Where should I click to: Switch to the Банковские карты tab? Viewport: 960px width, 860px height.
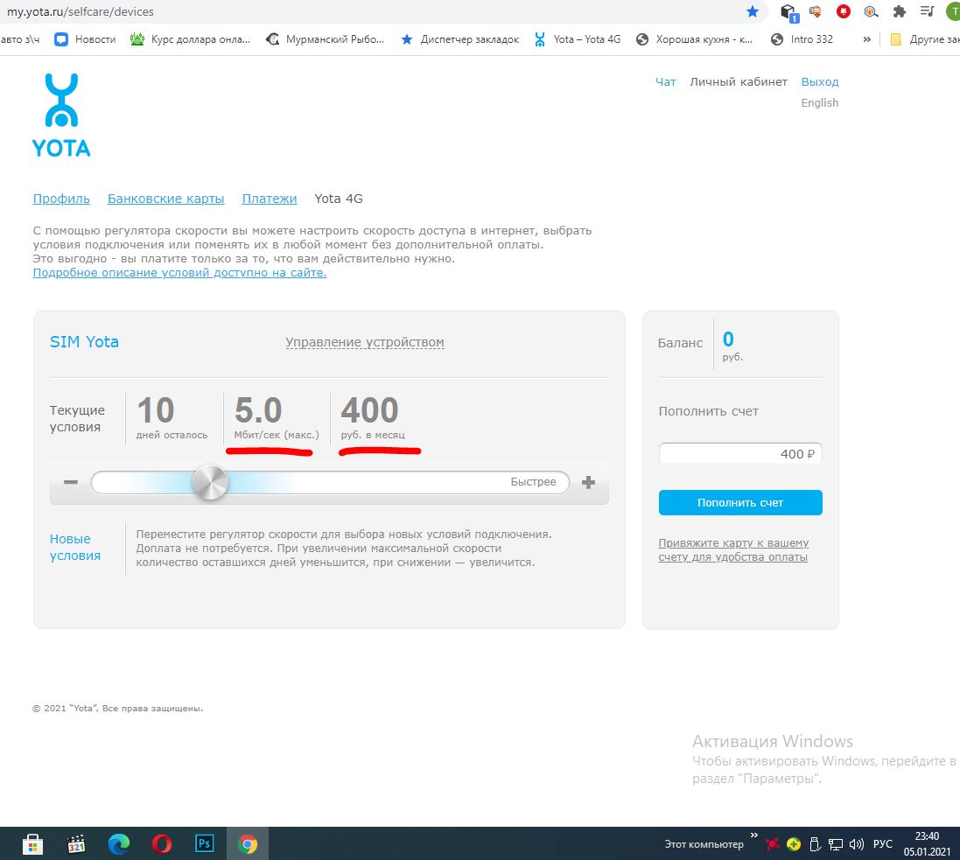165,199
